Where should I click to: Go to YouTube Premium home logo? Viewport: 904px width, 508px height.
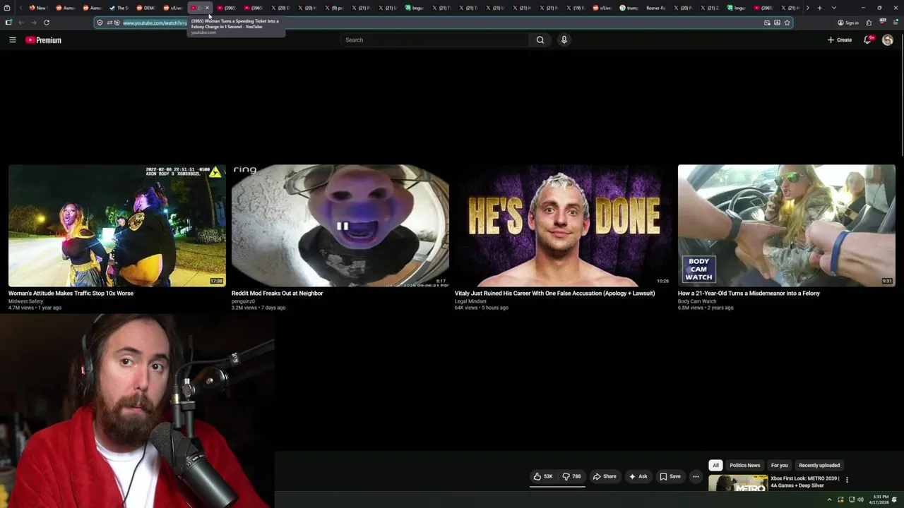[x=43, y=40]
